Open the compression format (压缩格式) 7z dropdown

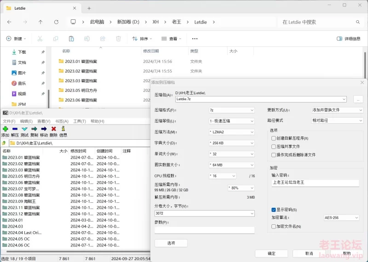(231, 110)
